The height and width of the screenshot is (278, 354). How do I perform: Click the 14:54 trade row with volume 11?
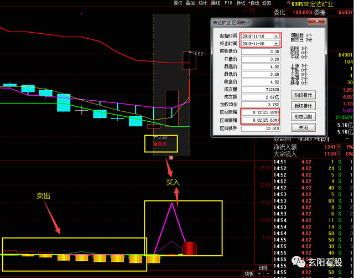tap(314, 220)
